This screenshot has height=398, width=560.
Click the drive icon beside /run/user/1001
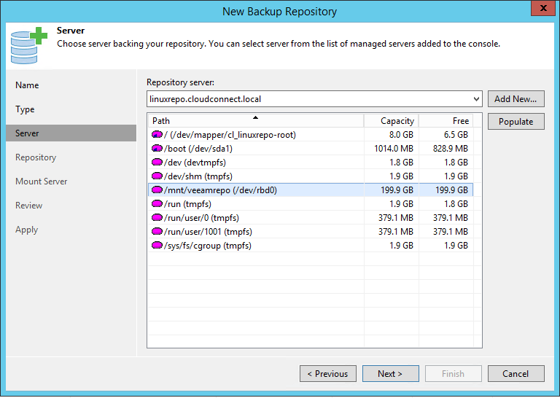tap(157, 232)
